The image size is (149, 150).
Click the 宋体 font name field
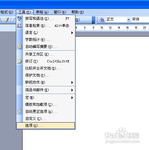[140, 19]
